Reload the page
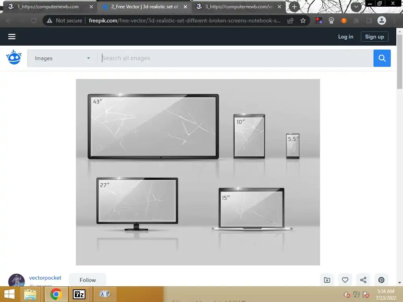This screenshot has height=302, width=403. tap(34, 21)
